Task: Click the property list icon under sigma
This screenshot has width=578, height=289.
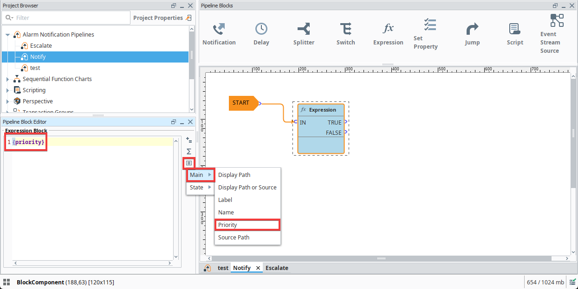Action: 189,163
